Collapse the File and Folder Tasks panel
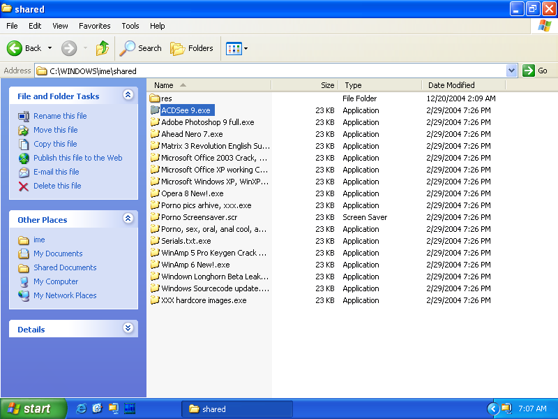This screenshot has height=419, width=558. pos(128,95)
